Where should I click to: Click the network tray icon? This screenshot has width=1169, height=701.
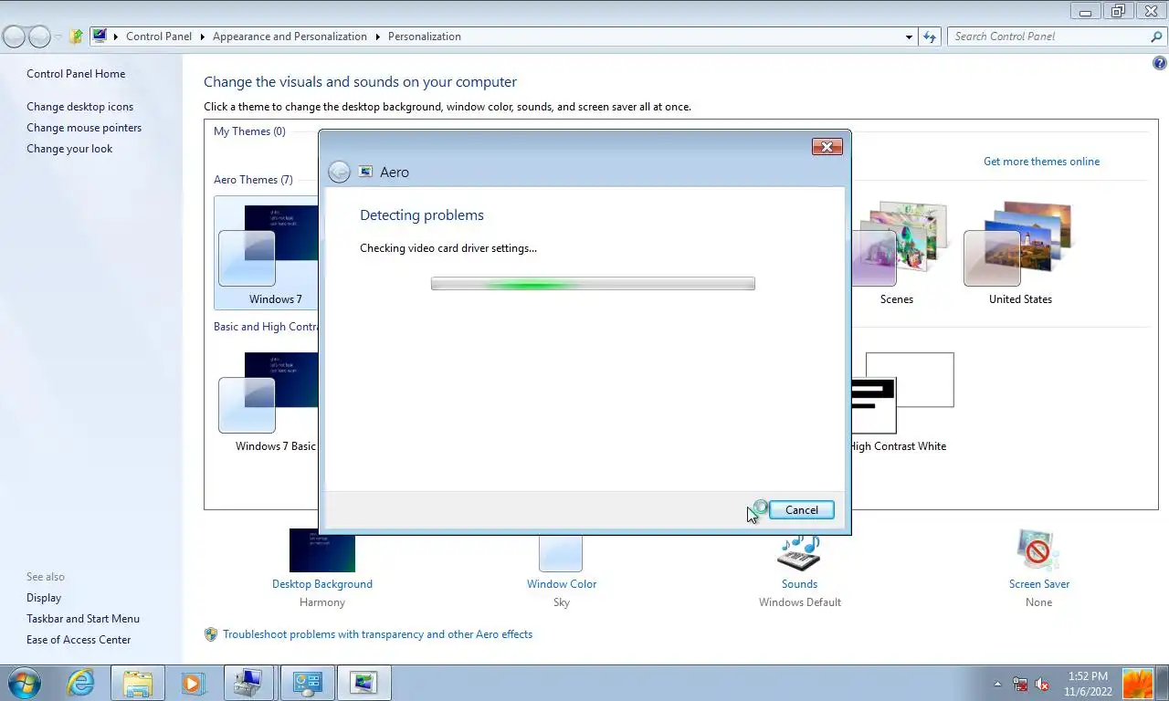point(1020,684)
